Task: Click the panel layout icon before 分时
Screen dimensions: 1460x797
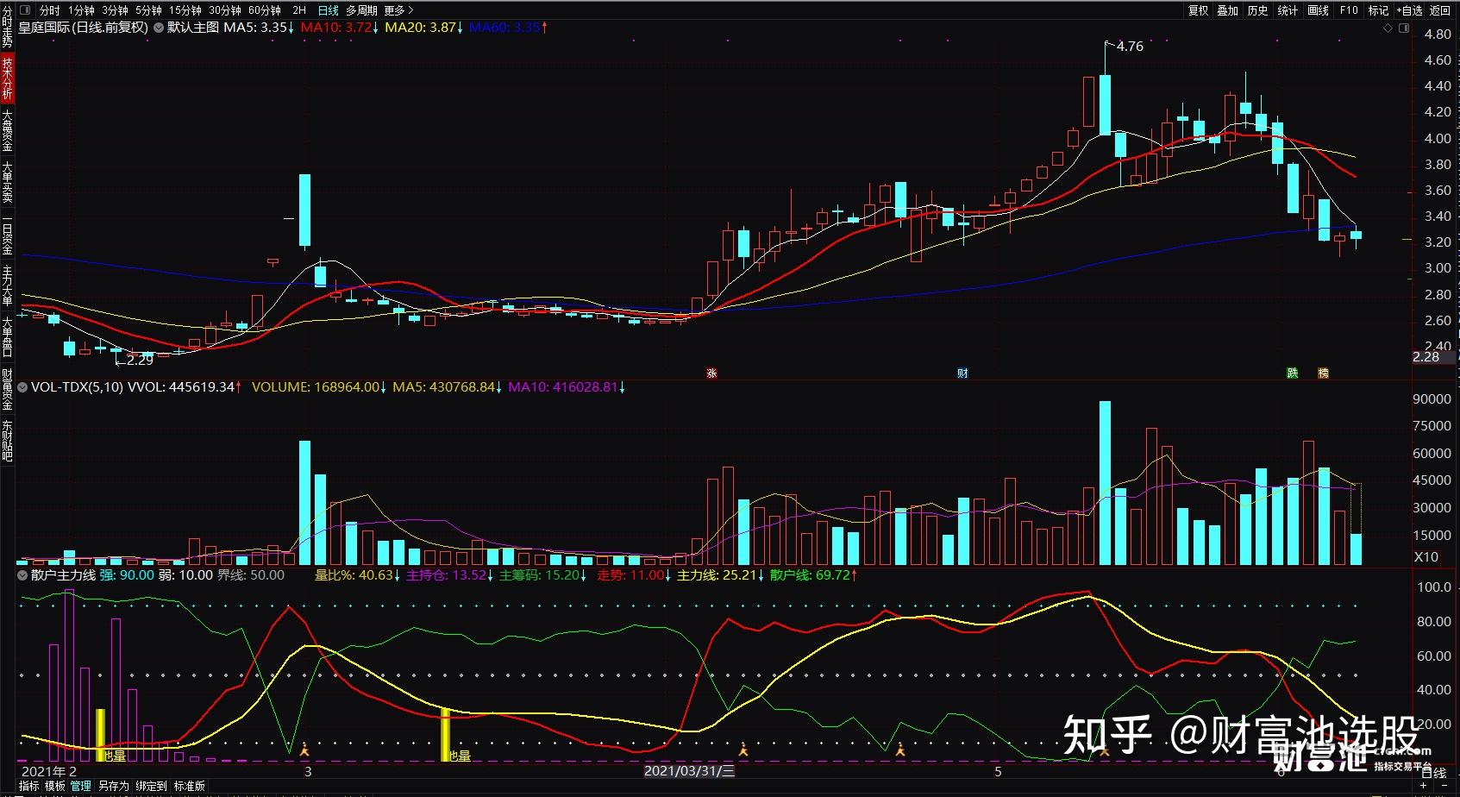Action: [x=25, y=10]
